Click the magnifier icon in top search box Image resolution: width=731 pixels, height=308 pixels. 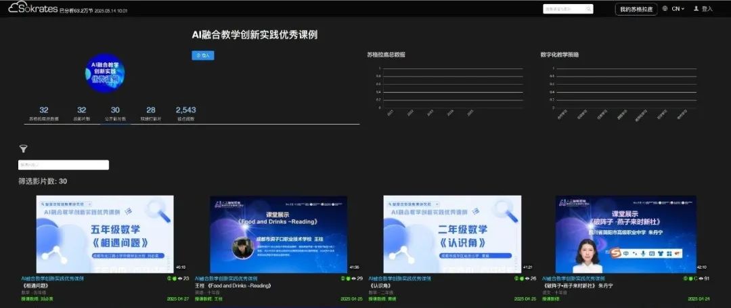589,9
